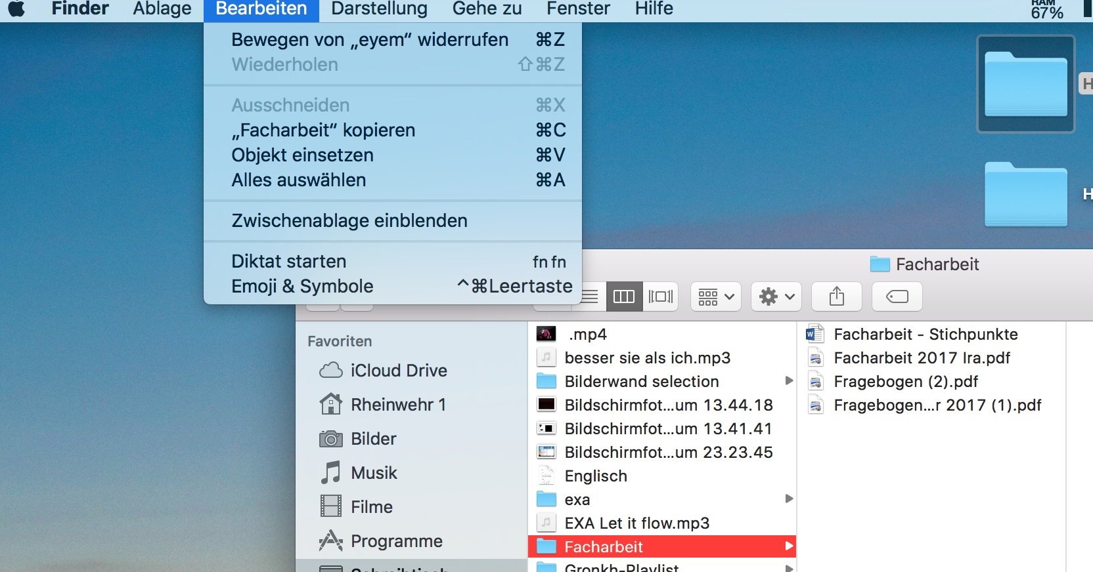Click the Share button in toolbar
Image resolution: width=1093 pixels, height=572 pixels.
[836, 296]
